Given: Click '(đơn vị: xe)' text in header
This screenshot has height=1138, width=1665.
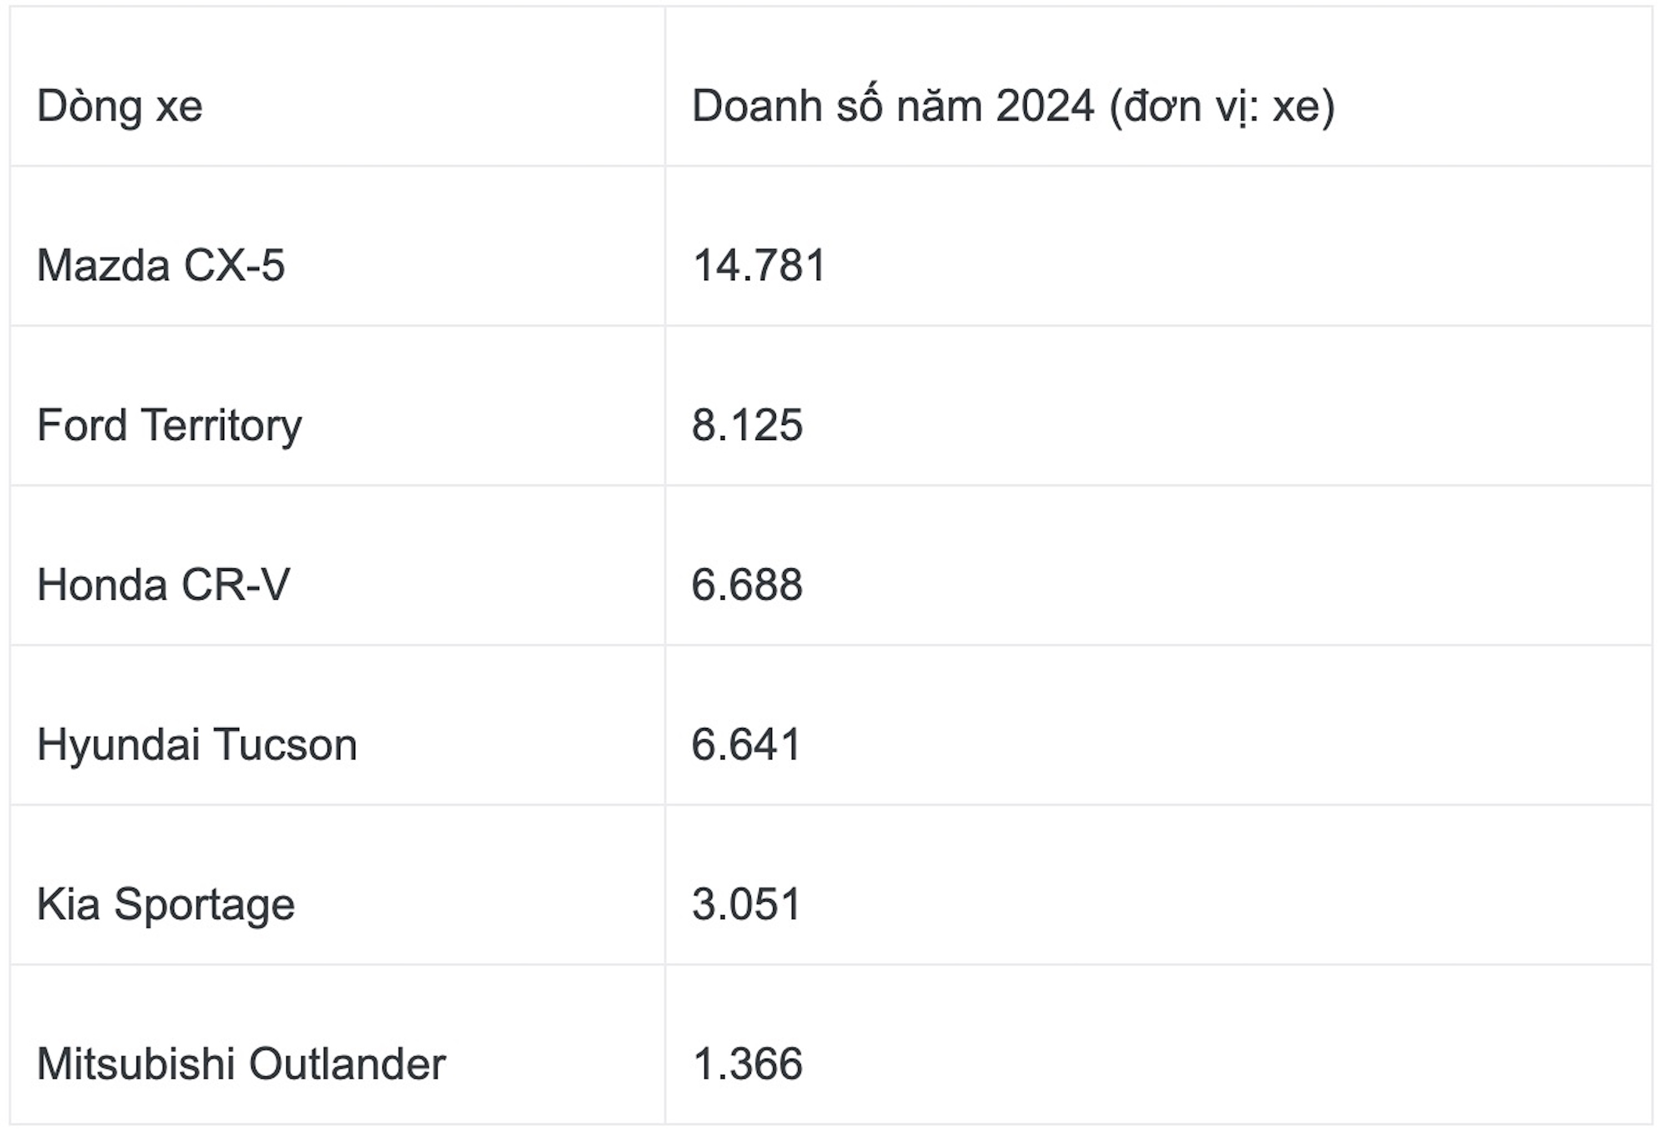Looking at the screenshot, I should (1222, 108).
